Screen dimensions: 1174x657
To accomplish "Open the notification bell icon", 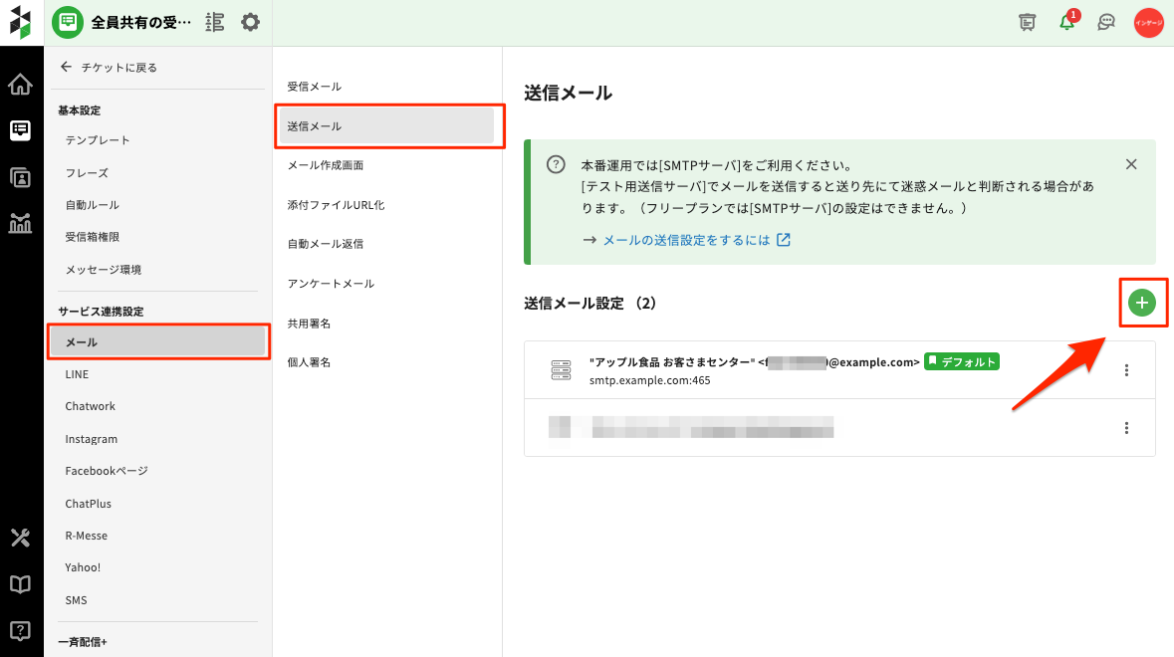I will click(x=1067, y=22).
